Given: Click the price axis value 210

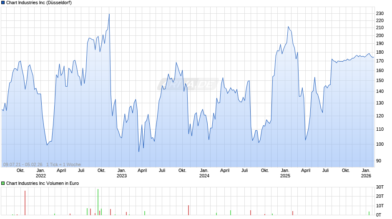Looking at the screenshot, I should tap(380, 28).
